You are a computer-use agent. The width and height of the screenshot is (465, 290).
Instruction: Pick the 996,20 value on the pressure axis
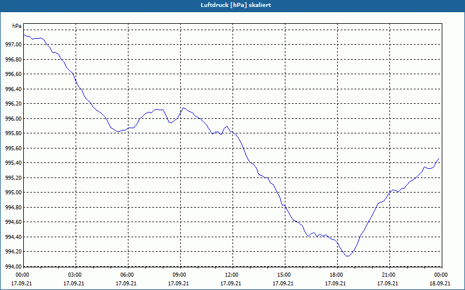(x=13, y=104)
